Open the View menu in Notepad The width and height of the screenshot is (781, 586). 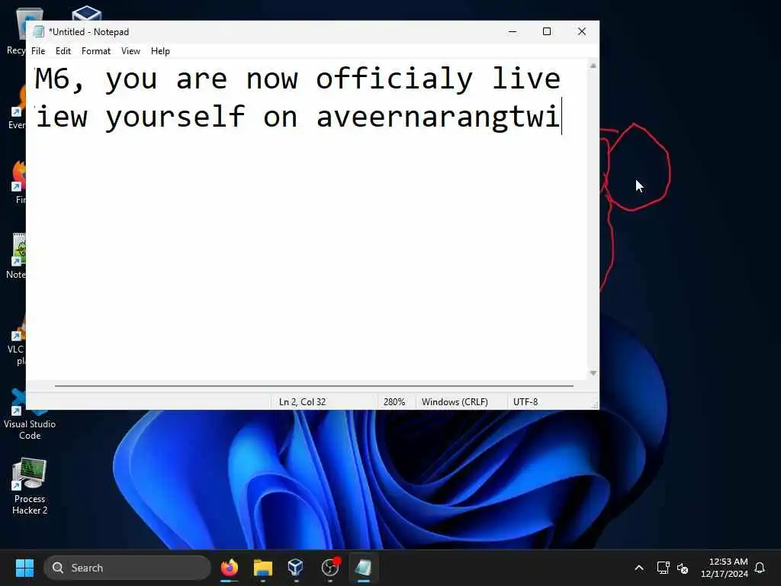click(x=130, y=51)
